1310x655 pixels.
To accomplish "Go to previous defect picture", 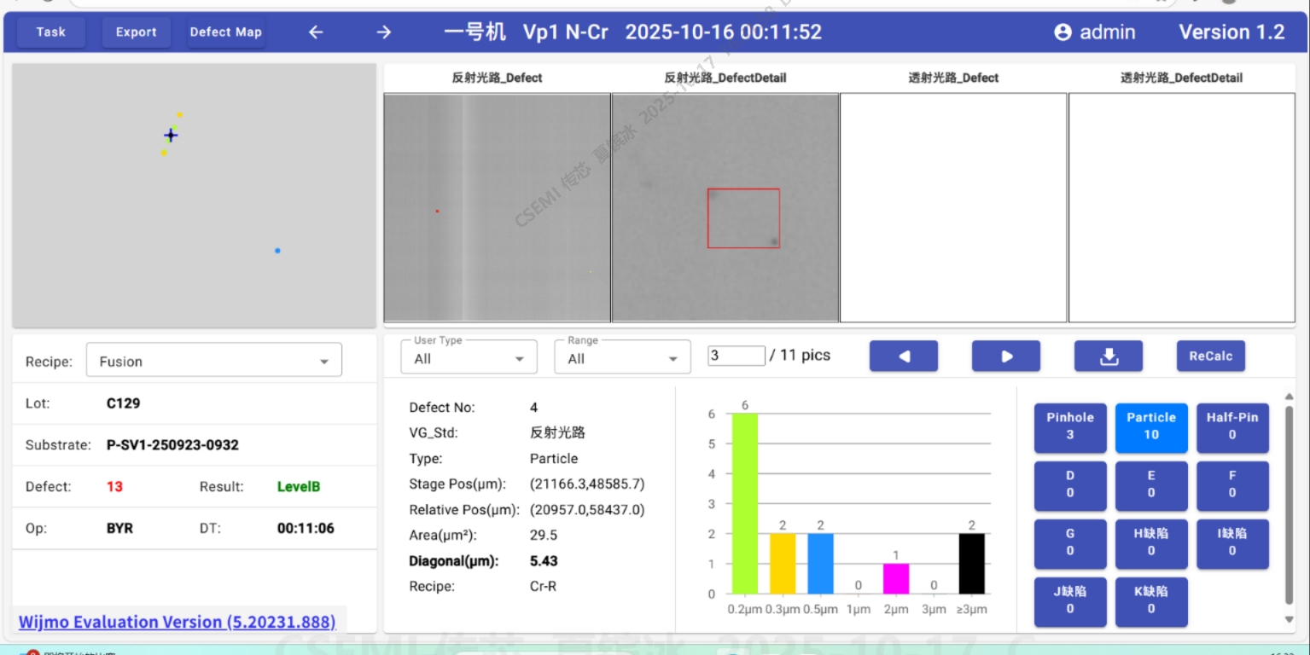I will 903,356.
